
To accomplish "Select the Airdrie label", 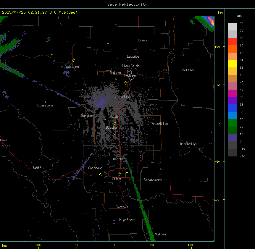I will [x=120, y=159].
